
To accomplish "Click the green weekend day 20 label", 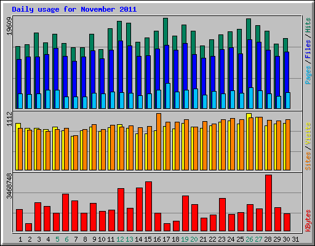I will point(194,239).
